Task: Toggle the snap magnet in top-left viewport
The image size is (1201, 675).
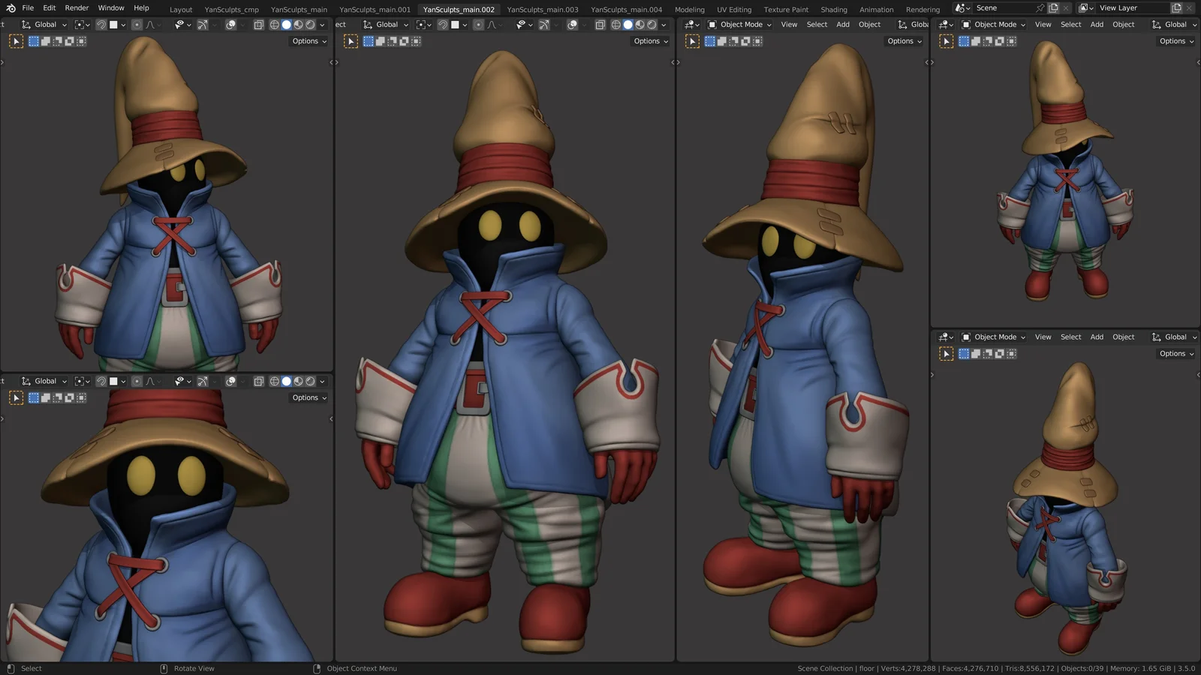Action: point(101,25)
